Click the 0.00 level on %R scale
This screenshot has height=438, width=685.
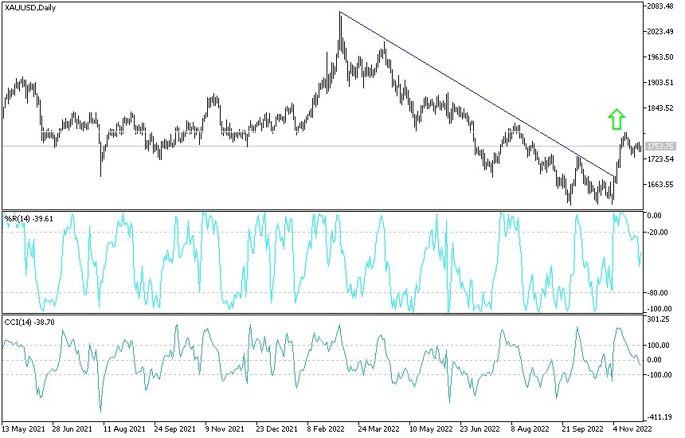[x=655, y=216]
